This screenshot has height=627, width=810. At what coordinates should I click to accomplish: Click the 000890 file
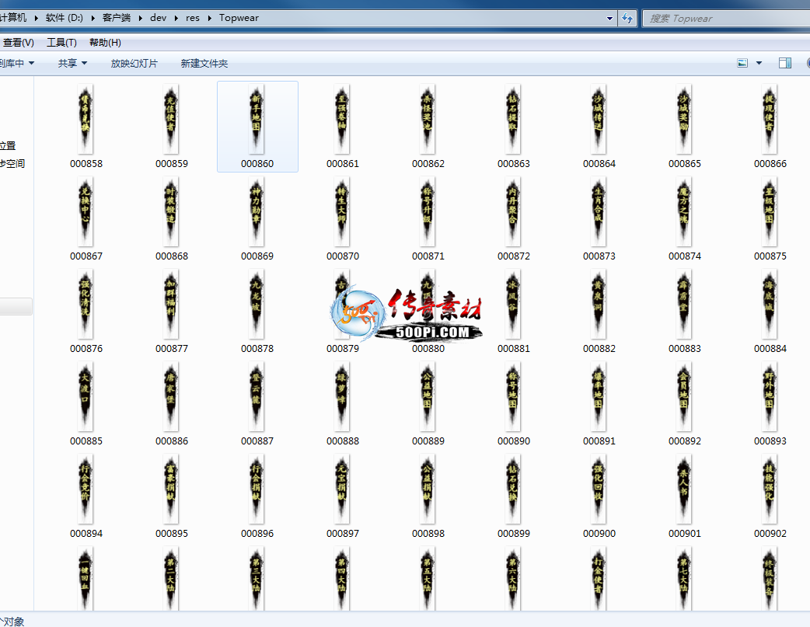513,397
